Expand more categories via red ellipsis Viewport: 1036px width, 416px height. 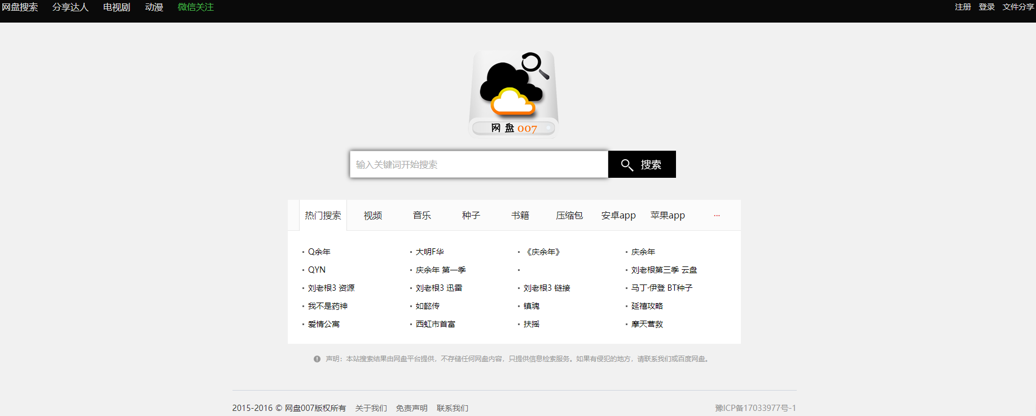tap(717, 216)
